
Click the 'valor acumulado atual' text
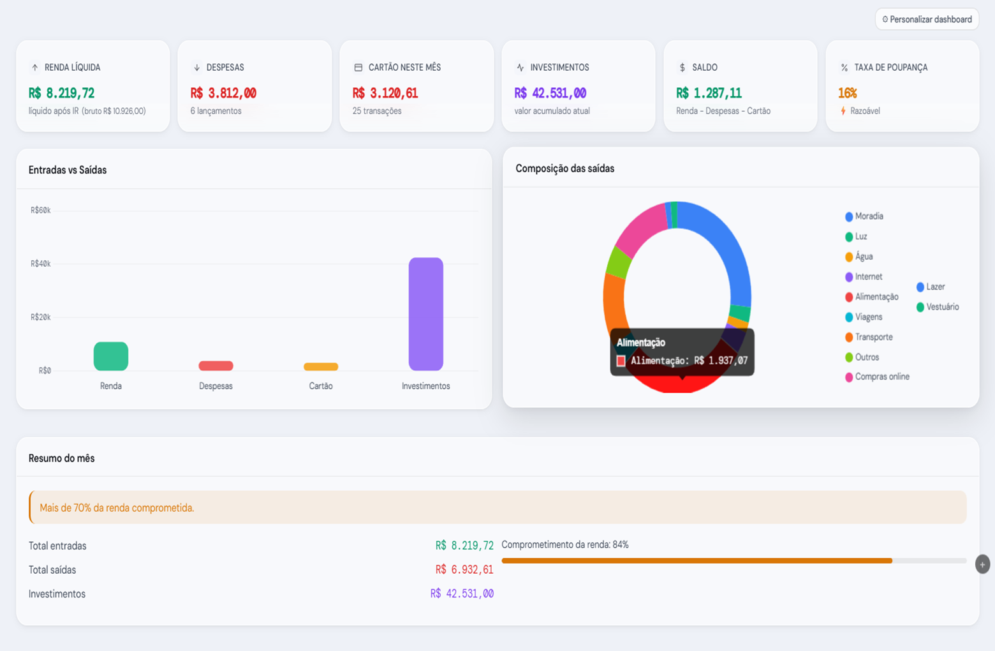click(x=552, y=111)
